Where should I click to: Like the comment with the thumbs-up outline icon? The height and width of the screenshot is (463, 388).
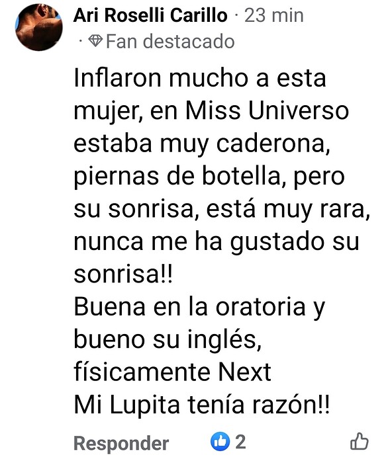(x=359, y=441)
